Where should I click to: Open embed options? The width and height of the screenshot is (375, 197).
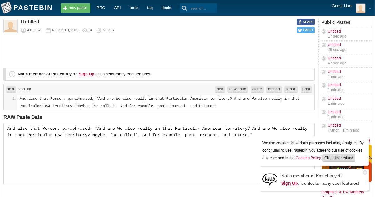pos(274,89)
